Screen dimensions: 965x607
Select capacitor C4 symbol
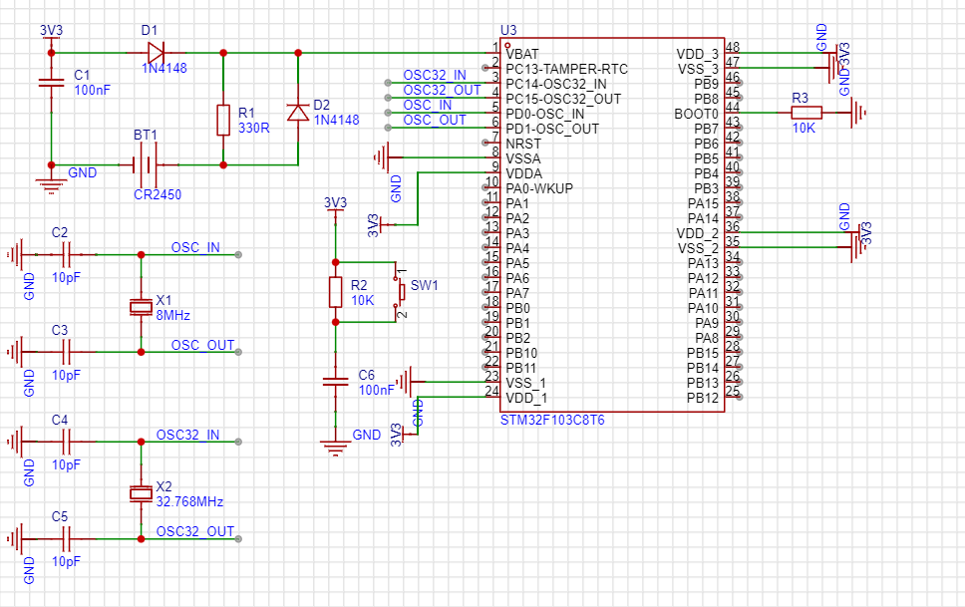tap(66, 442)
